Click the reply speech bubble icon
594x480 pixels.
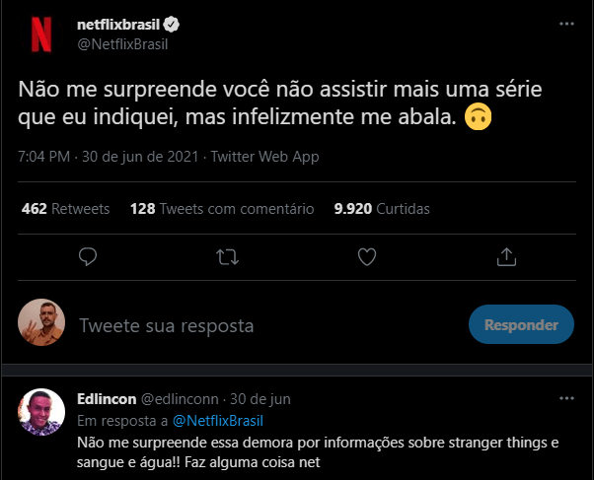pyautogui.click(x=87, y=257)
